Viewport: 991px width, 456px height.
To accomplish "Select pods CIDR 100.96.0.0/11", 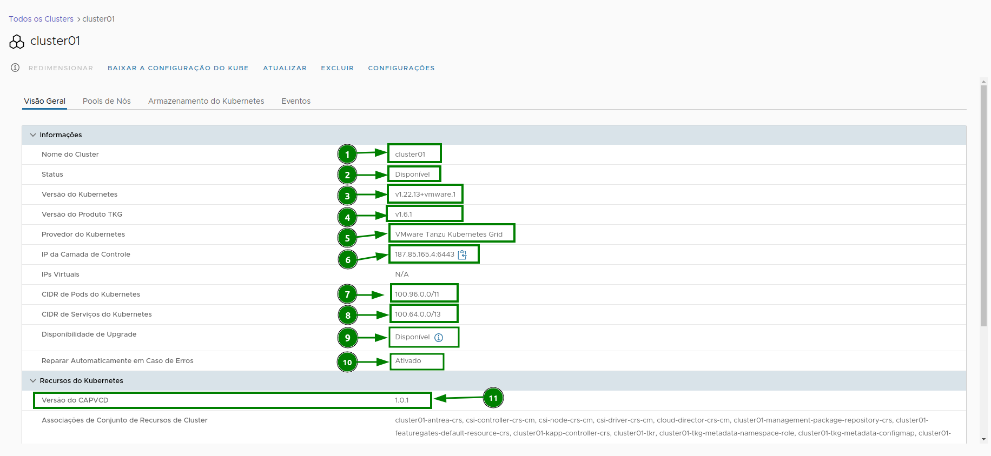I will coord(417,294).
